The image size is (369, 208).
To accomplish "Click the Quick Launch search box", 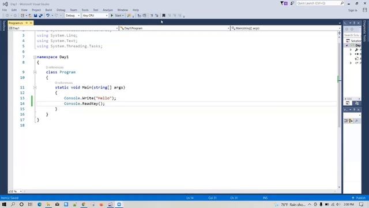I will (321, 3).
